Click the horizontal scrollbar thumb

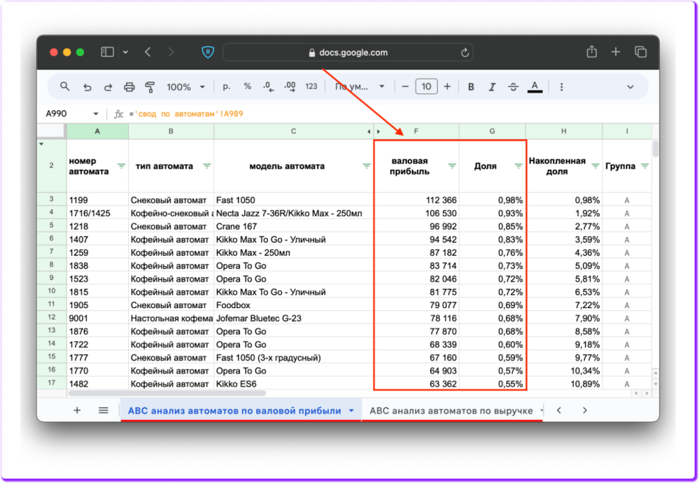coord(167,393)
